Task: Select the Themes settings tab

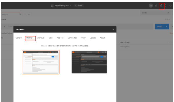Action: point(29,38)
